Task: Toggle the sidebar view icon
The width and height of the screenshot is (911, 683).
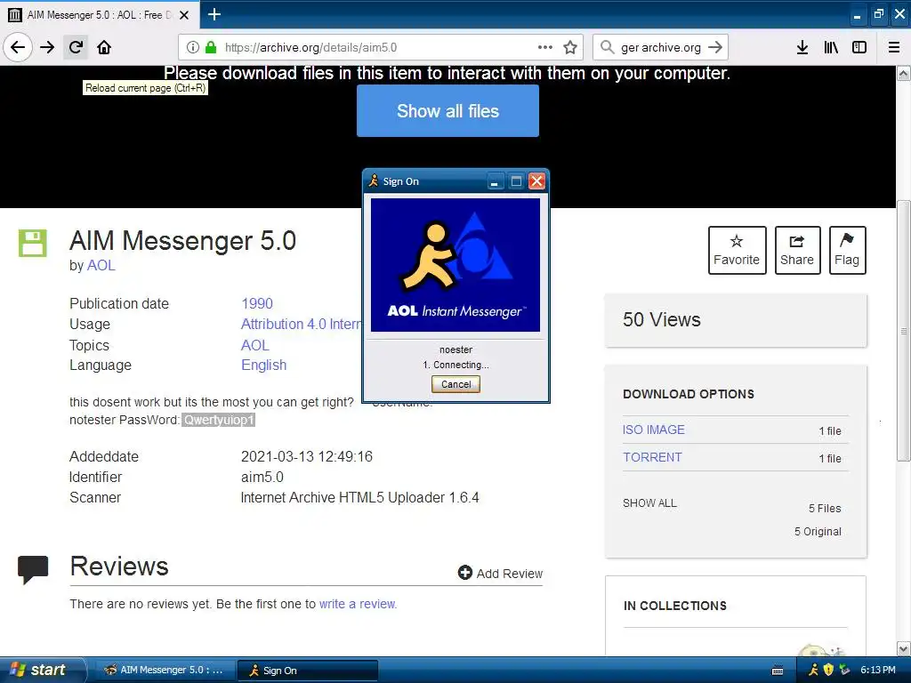Action: tap(859, 47)
